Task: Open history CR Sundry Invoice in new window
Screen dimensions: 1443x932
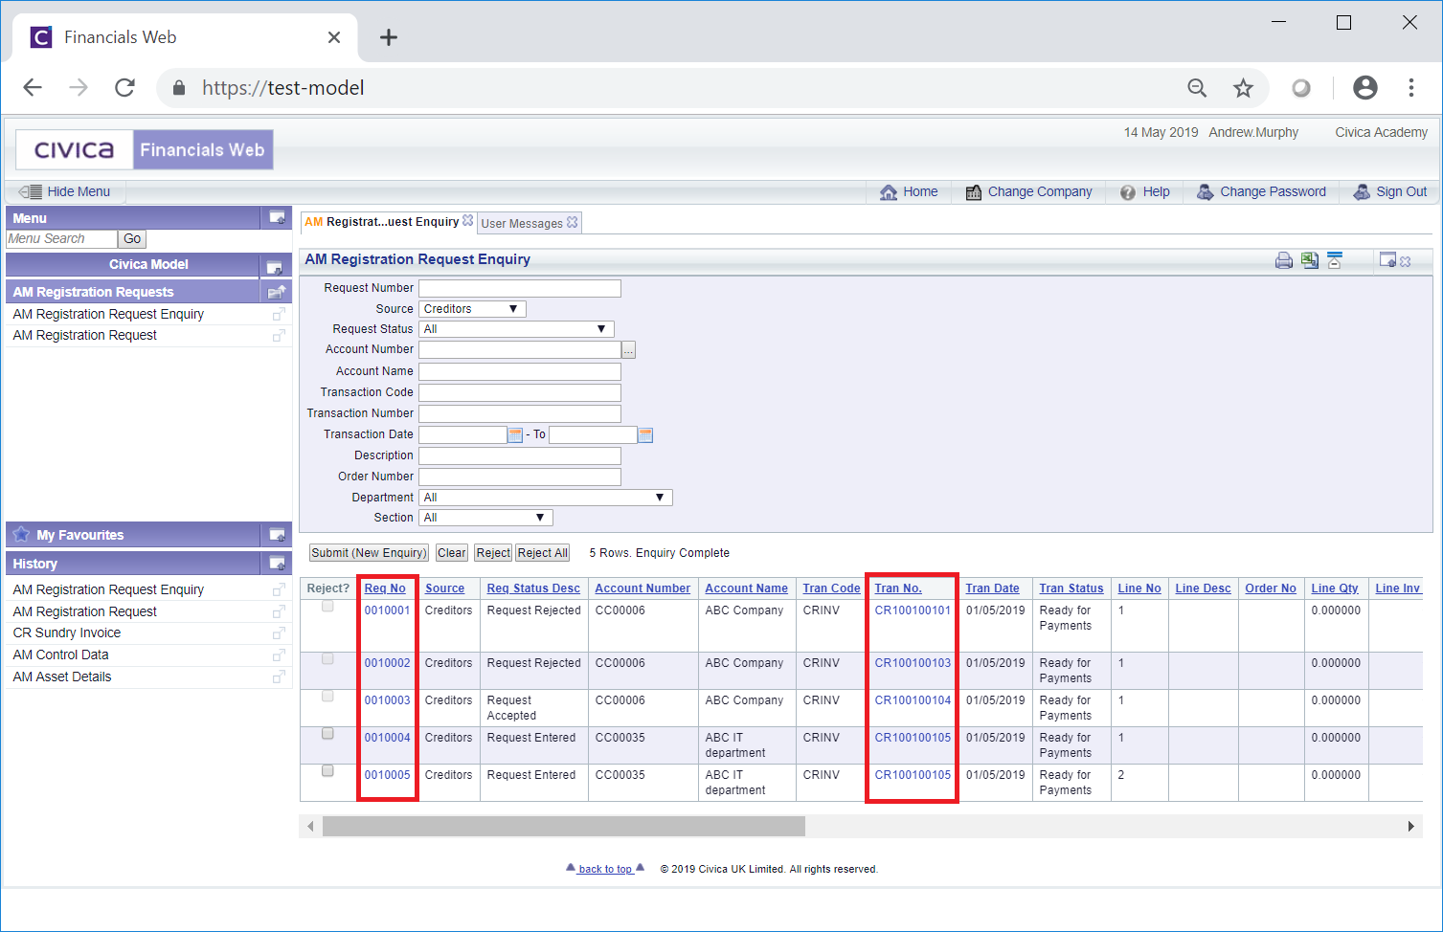Action: tap(279, 632)
